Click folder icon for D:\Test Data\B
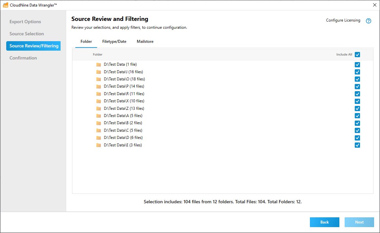The width and height of the screenshot is (380, 233). click(98, 123)
